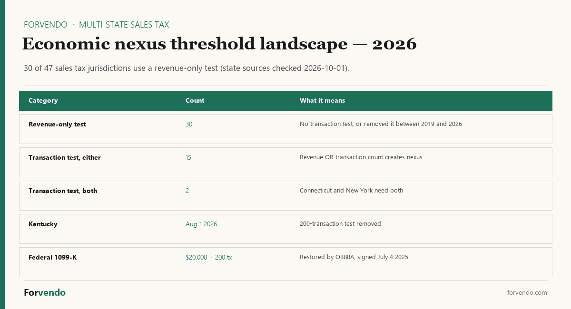Click the 'Economic nexus threshold landscape — 2026' heading

point(219,44)
